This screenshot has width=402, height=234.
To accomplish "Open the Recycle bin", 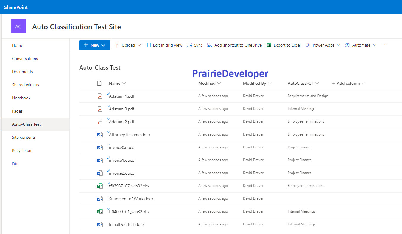I will pos(22,150).
